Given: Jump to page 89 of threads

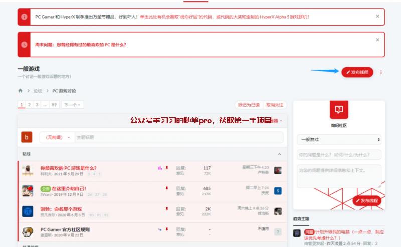Looking at the screenshot, I should 54,105.
